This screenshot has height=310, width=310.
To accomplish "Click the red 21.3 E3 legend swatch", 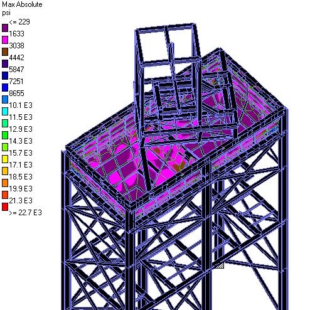I will (5, 206).
